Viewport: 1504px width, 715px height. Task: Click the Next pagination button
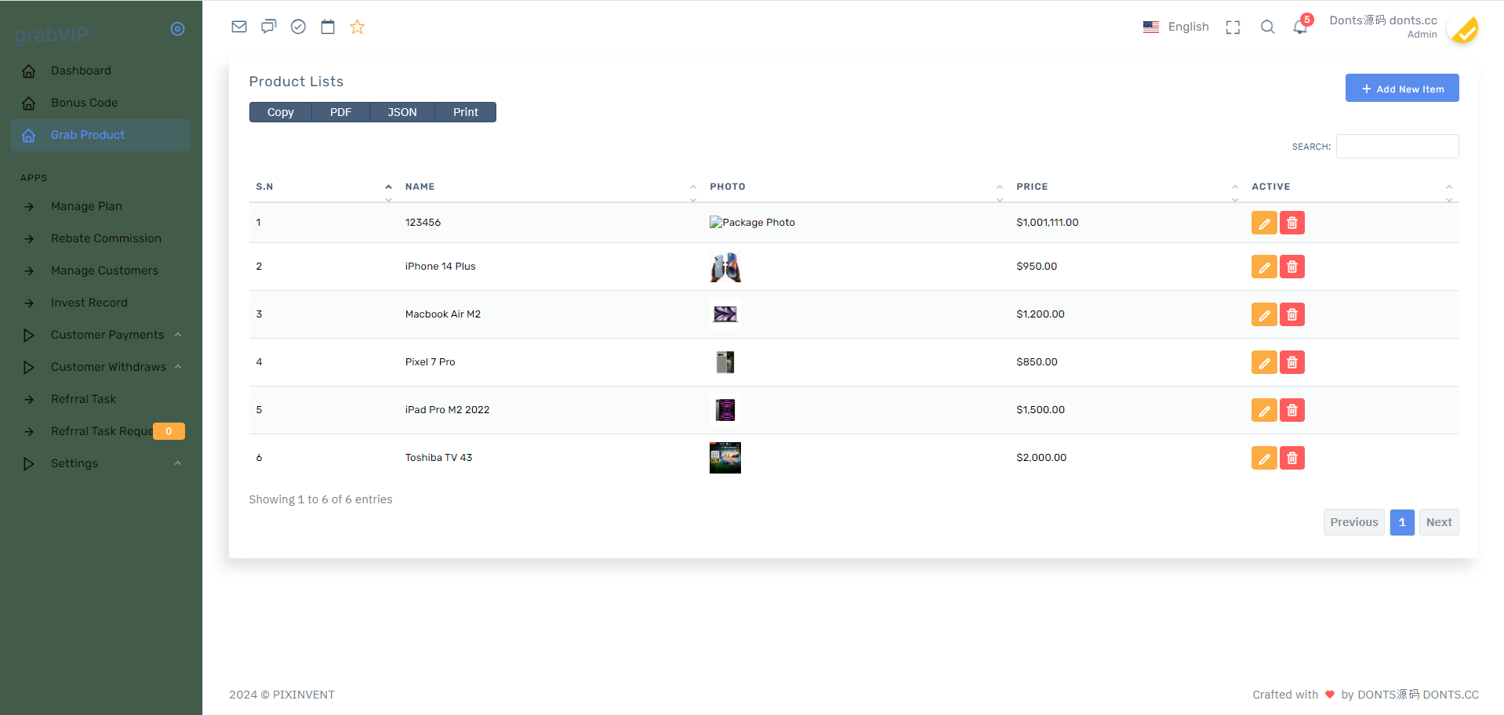click(x=1439, y=522)
